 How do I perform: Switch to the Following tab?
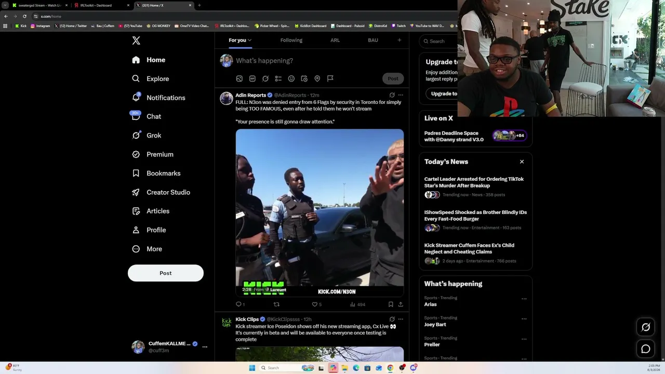(291, 40)
